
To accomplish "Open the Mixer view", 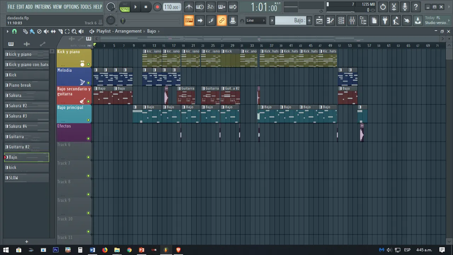I will coord(352,21).
